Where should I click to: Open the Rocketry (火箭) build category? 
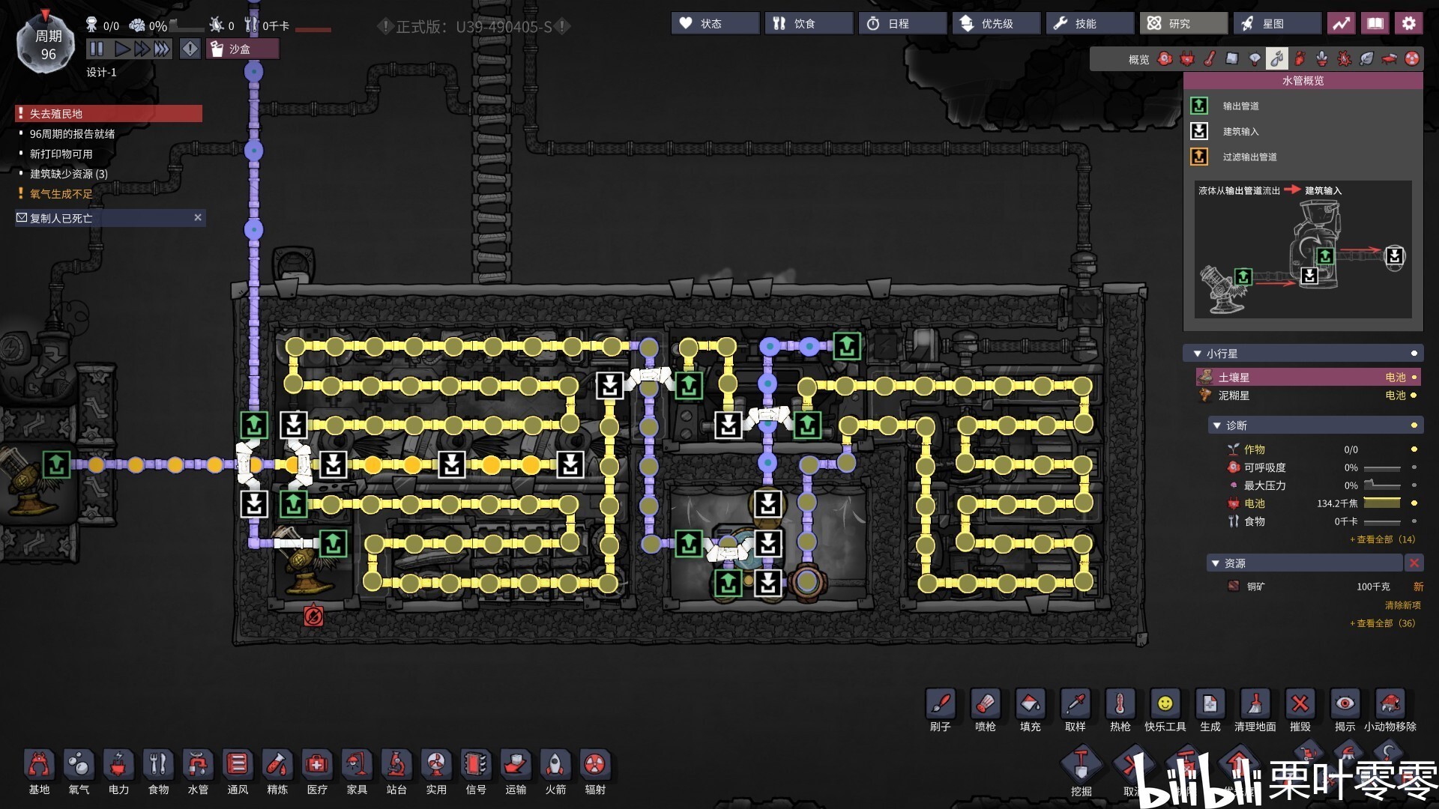tap(555, 772)
